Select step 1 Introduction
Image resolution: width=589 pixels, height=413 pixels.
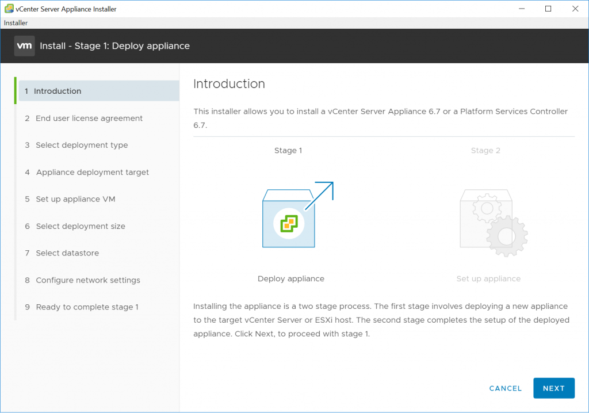(99, 91)
